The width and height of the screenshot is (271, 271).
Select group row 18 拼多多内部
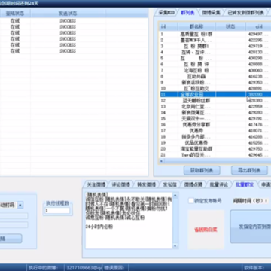click(215, 137)
